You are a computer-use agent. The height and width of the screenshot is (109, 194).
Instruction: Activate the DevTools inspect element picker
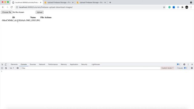coord(2,64)
